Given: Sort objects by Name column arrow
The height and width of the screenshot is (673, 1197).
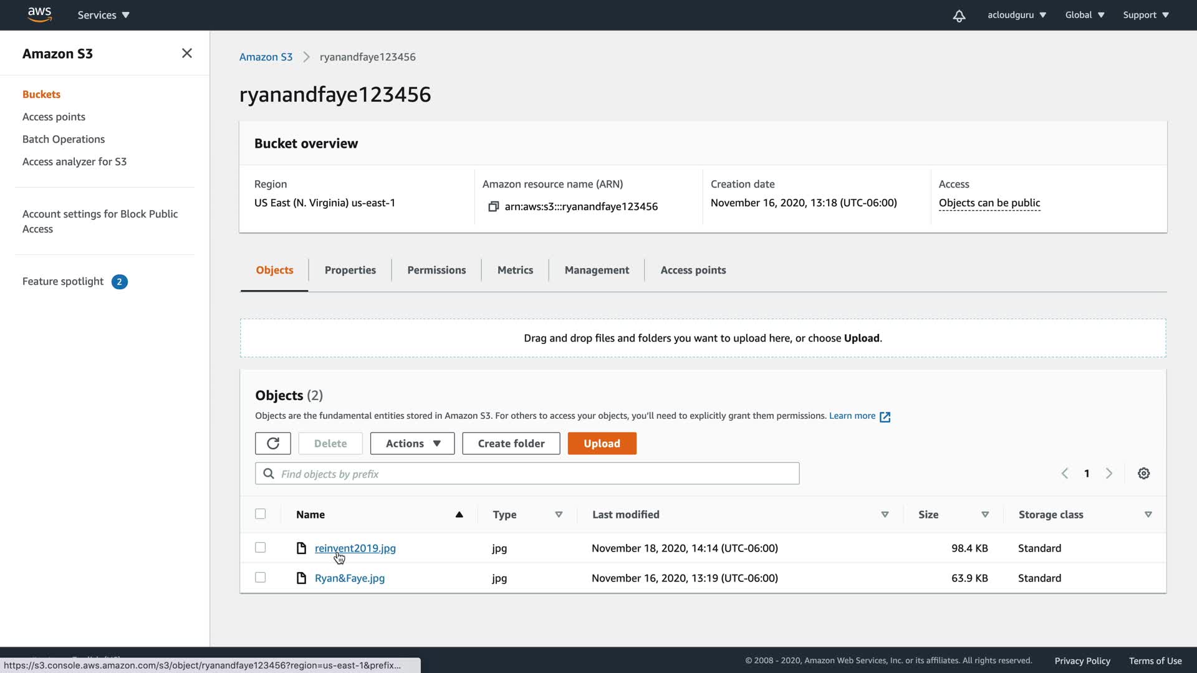Looking at the screenshot, I should click(x=459, y=515).
